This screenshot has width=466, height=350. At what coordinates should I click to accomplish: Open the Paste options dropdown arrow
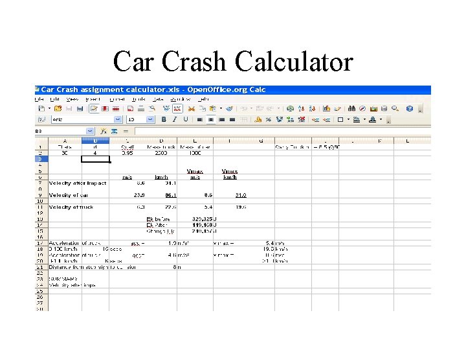tap(221, 109)
